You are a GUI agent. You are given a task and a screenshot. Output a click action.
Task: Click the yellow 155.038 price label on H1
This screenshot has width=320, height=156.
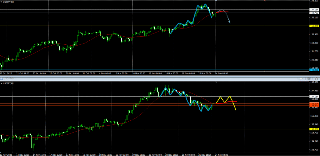[x=314, y=129]
